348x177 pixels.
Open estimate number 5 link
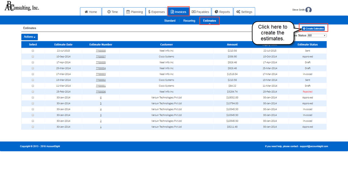(x=101, y=103)
